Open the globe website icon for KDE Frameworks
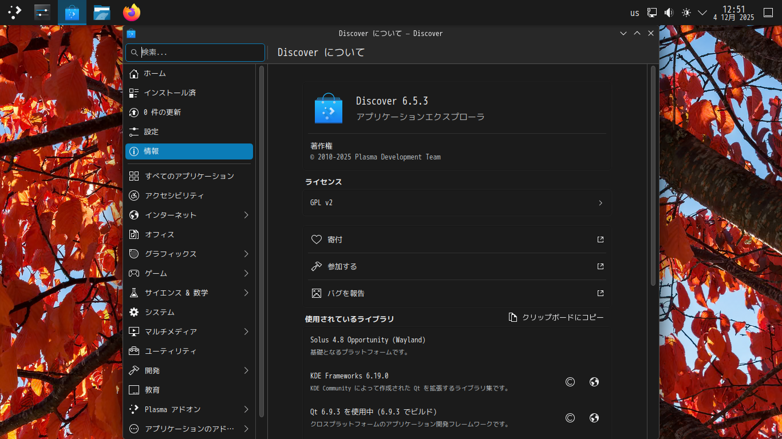Image resolution: width=782 pixels, height=439 pixels. (594, 382)
